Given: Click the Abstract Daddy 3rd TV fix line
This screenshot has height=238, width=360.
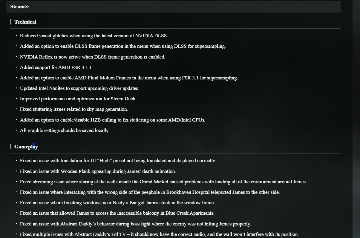Looking at the screenshot, I should click(159, 234).
